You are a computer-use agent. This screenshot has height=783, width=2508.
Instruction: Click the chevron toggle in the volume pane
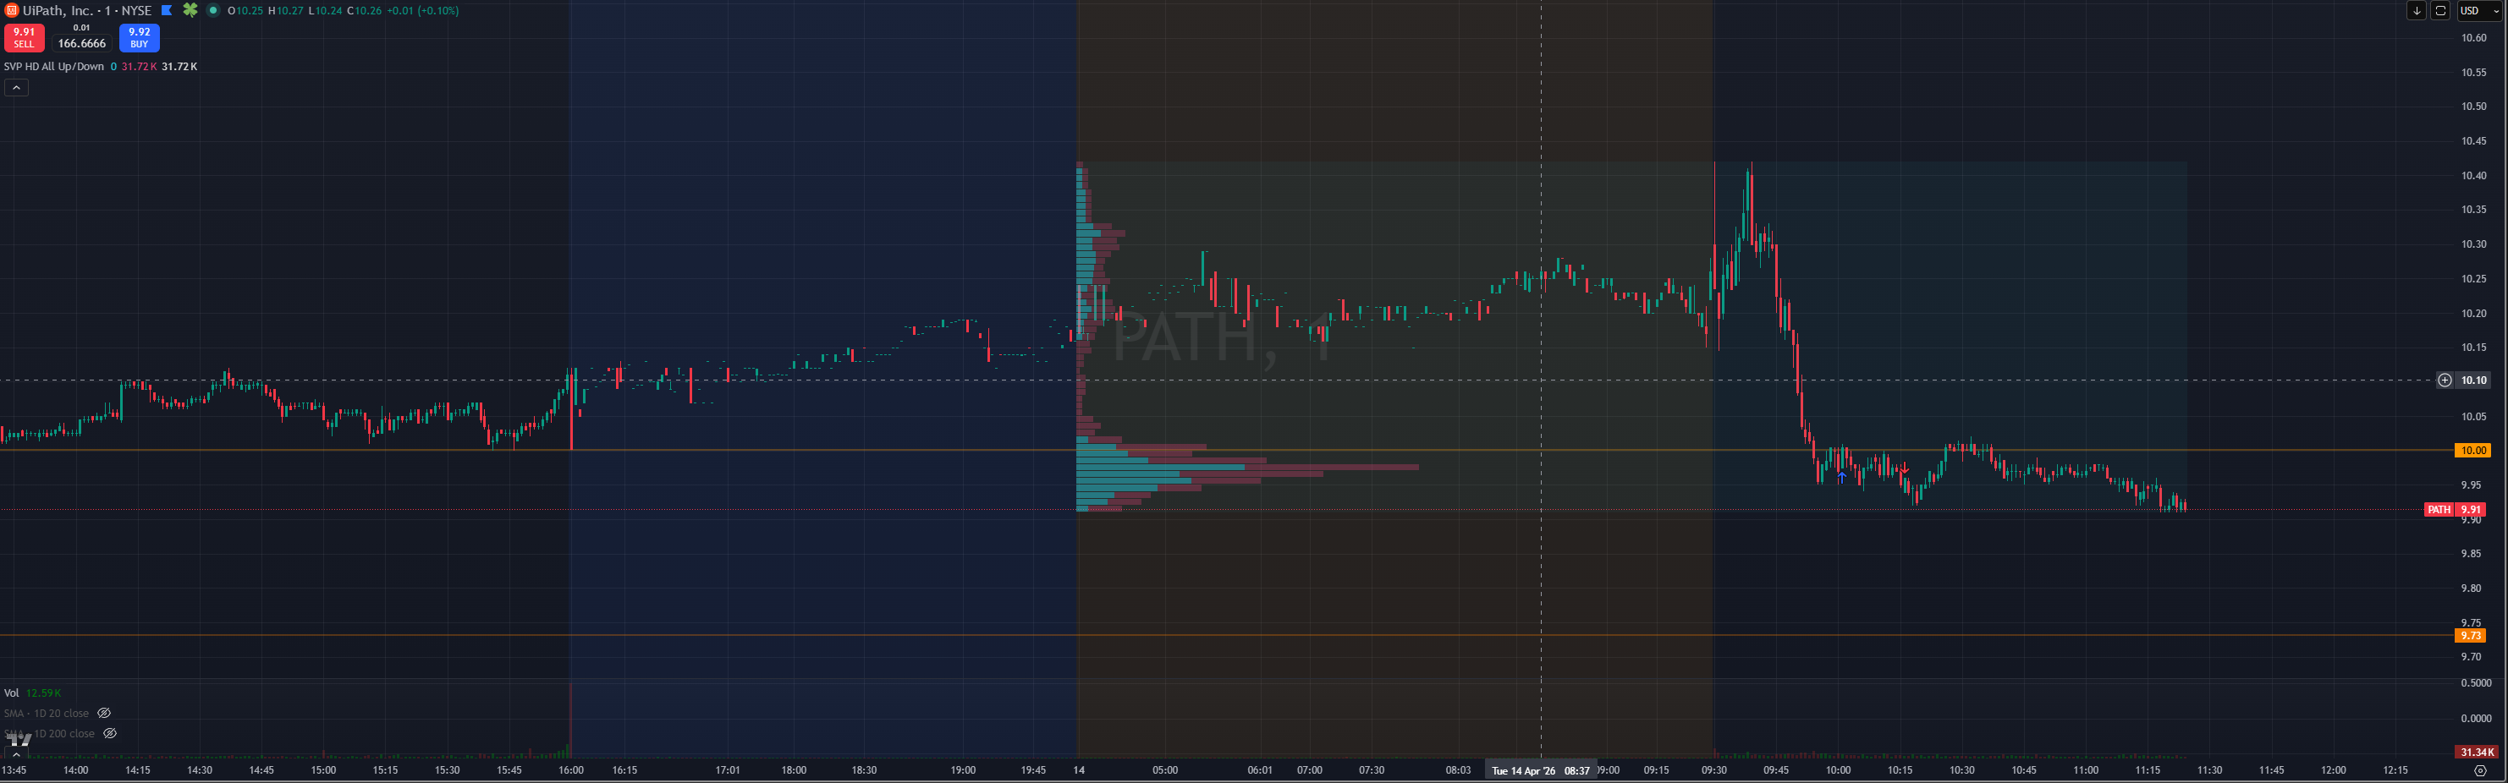[x=17, y=753]
